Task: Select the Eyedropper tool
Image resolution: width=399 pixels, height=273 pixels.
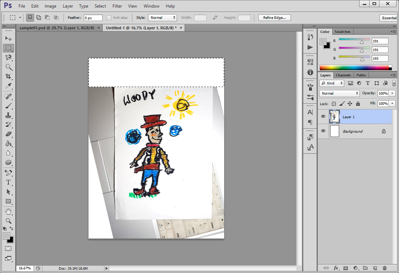Action: 8,86
